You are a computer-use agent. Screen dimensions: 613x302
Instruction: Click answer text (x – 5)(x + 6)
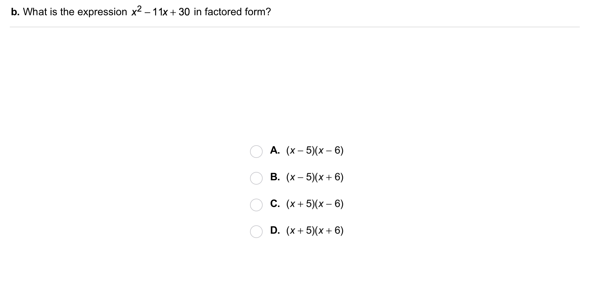pyautogui.click(x=315, y=177)
